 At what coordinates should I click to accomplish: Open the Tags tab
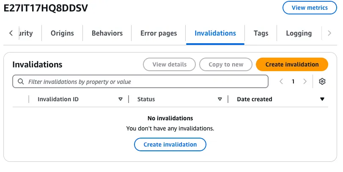point(261,33)
